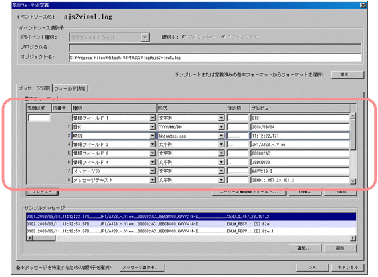Open the 情報フィールド 4 dropdown
The image size is (378, 277).
[152, 163]
